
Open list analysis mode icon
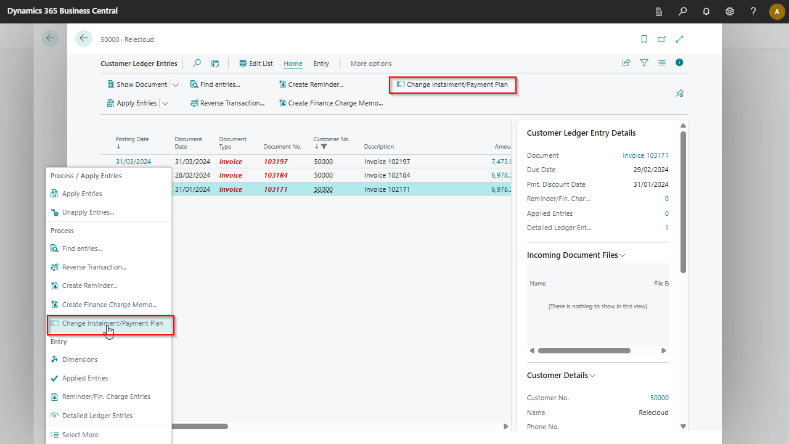click(215, 64)
